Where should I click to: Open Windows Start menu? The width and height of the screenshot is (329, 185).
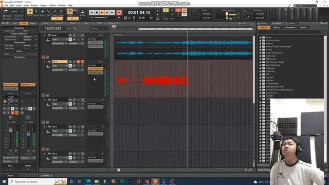tap(4, 181)
